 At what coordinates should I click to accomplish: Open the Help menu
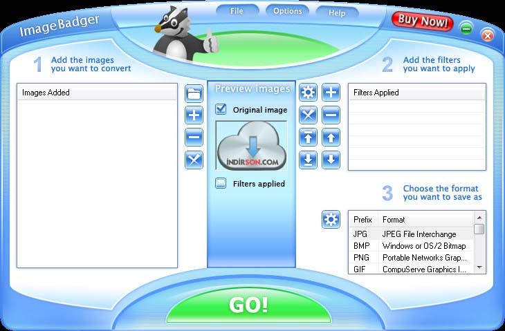pos(337,13)
